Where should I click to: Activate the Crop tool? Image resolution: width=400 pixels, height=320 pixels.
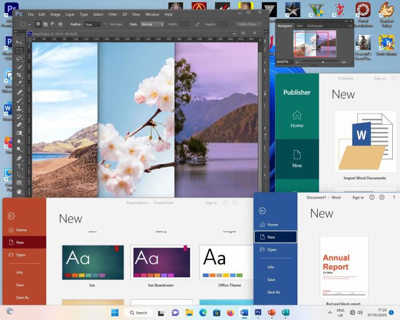(19, 75)
